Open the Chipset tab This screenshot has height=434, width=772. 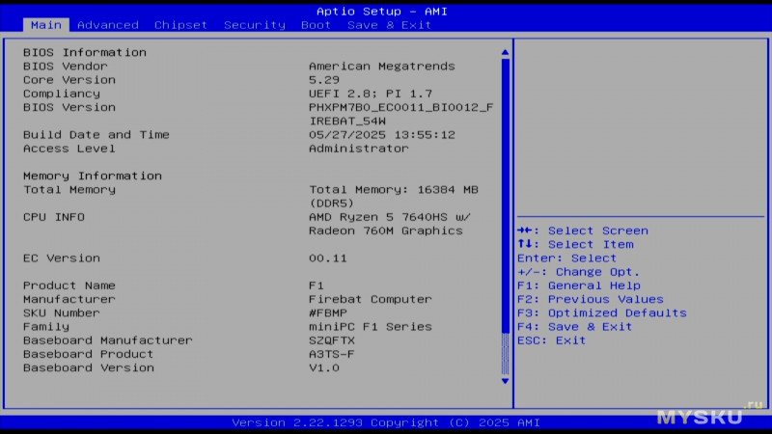coord(180,25)
